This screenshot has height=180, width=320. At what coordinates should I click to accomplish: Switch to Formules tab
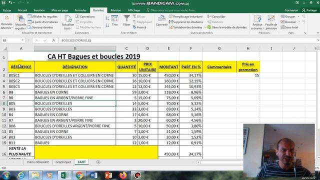point(80,10)
